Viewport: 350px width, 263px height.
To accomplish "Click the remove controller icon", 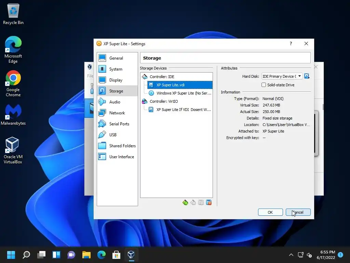I will [x=193, y=203].
